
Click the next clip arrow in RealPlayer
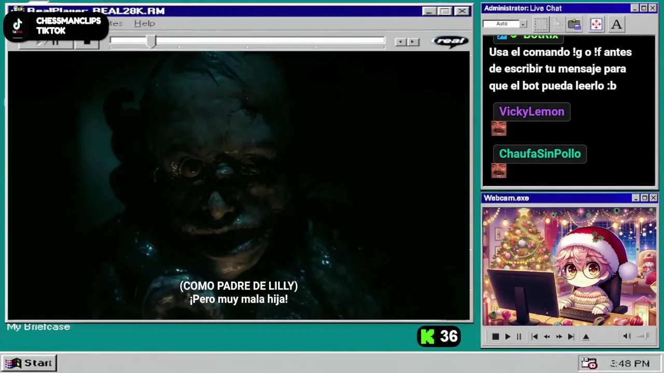tap(413, 42)
